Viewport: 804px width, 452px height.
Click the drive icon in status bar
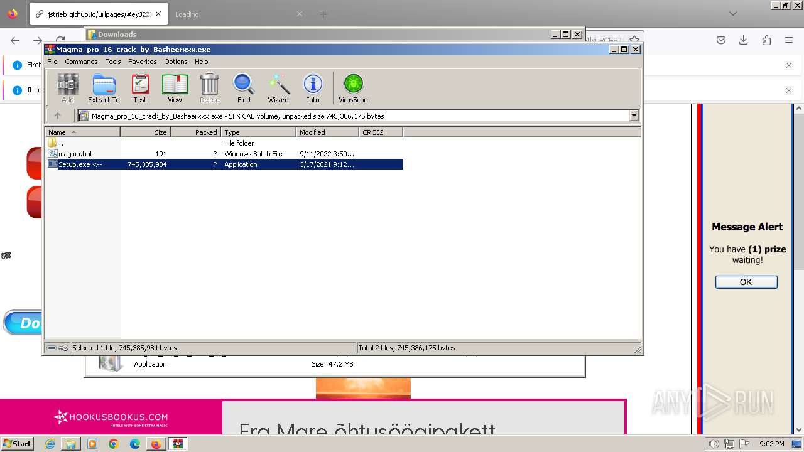click(52, 348)
